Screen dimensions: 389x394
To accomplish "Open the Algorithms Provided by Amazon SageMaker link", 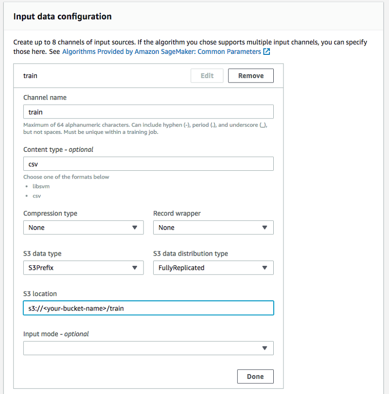I will (x=161, y=52).
